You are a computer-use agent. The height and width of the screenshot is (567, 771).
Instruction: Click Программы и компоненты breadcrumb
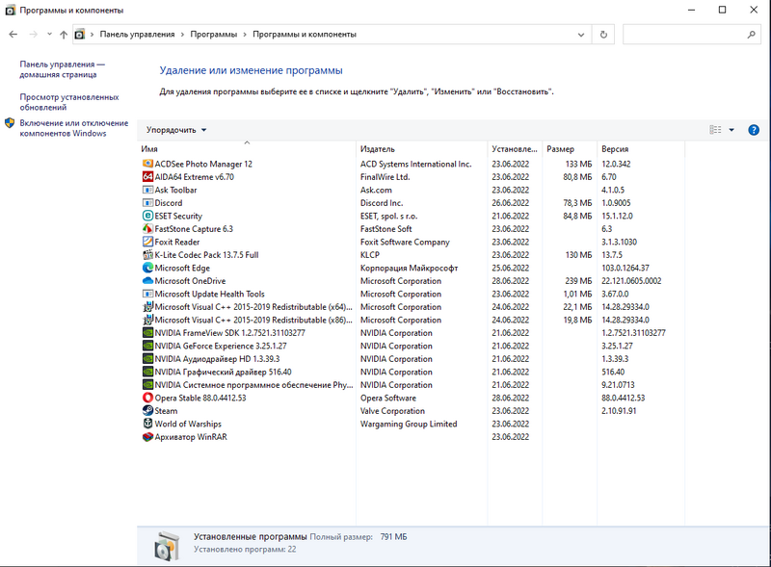click(305, 35)
